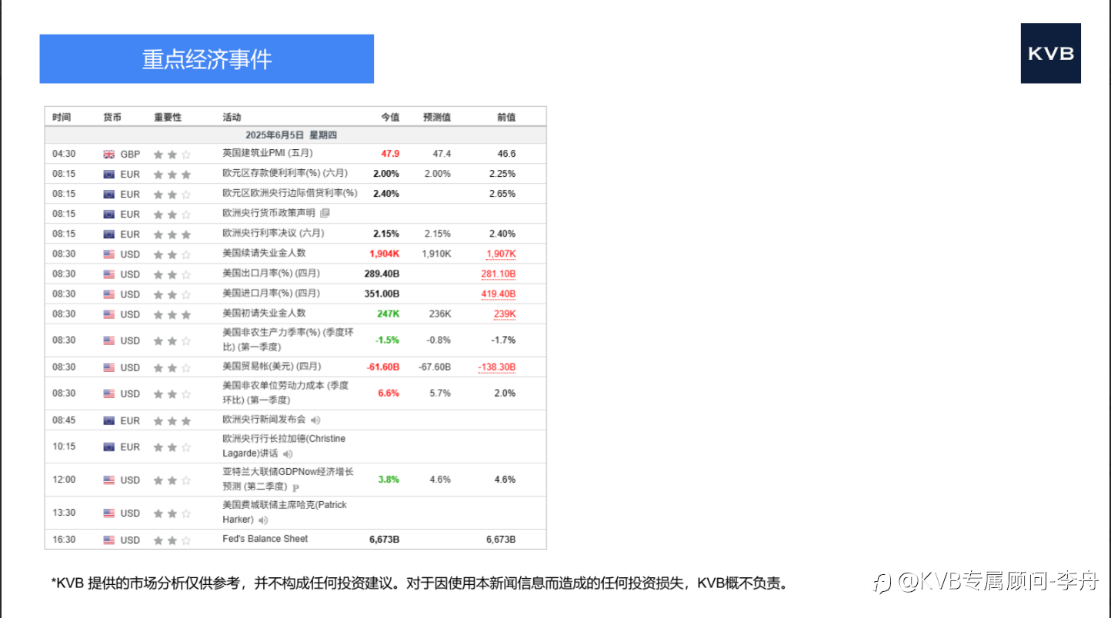Click the 预测值 column header

point(437,117)
